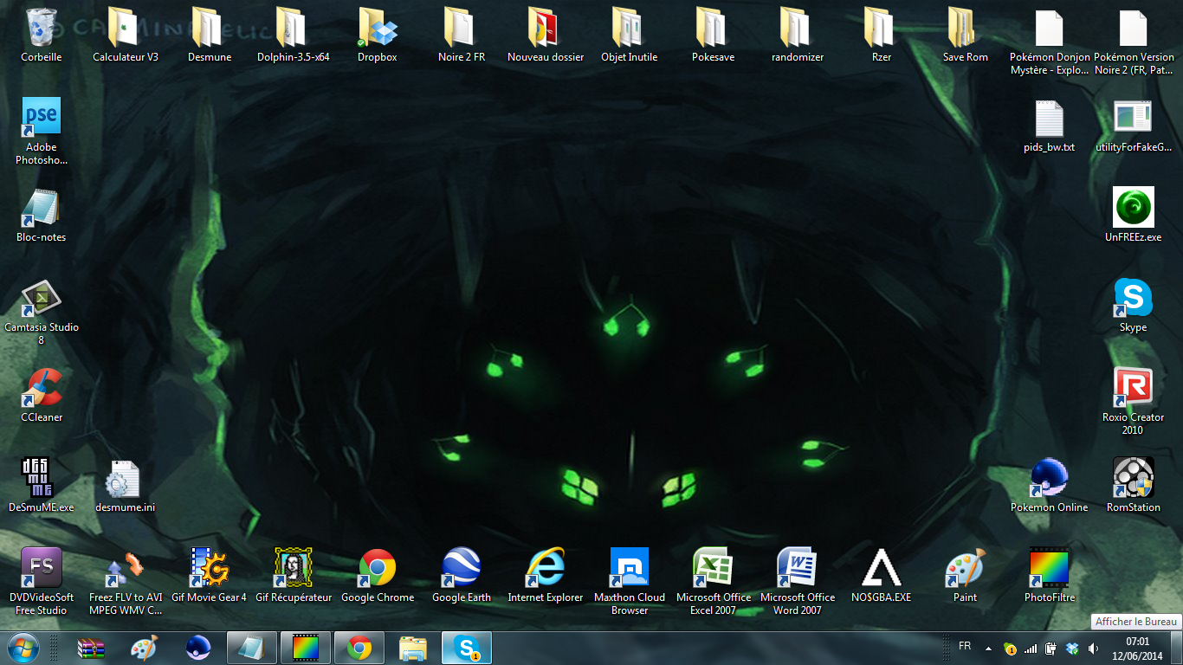Select the pids_bw.txt text file
This screenshot has width=1183, height=665.
coord(1049,126)
